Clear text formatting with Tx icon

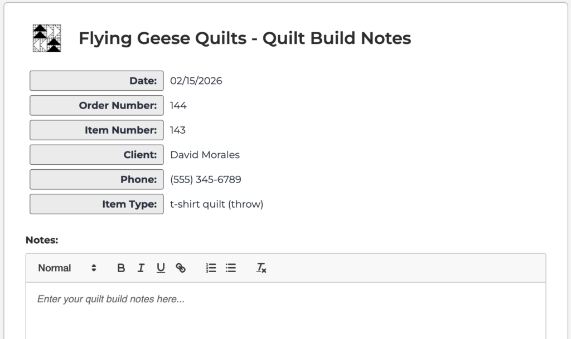tap(261, 268)
